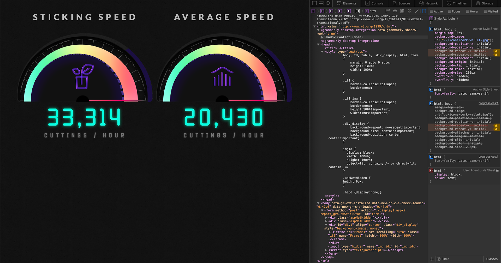Start element selection with the crosshair icon
Image resolution: width=501 pixels, height=263 pixels.
tap(328, 3)
